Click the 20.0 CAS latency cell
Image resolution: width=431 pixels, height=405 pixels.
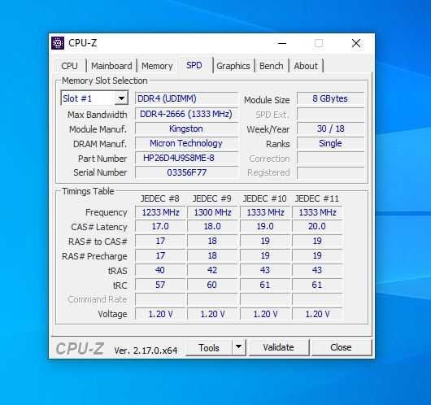(317, 227)
